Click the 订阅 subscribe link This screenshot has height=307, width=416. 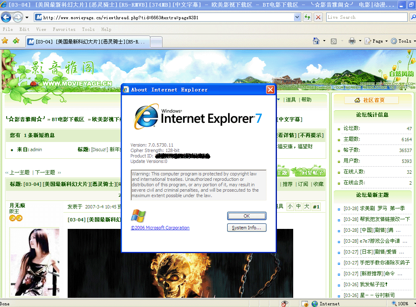pyautogui.click(x=303, y=184)
